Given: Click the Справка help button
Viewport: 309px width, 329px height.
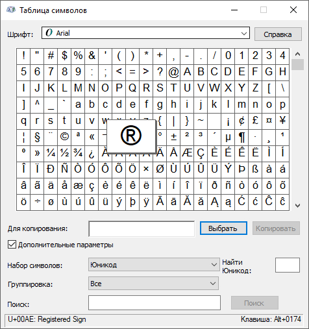Looking at the screenshot, I should click(x=278, y=34).
